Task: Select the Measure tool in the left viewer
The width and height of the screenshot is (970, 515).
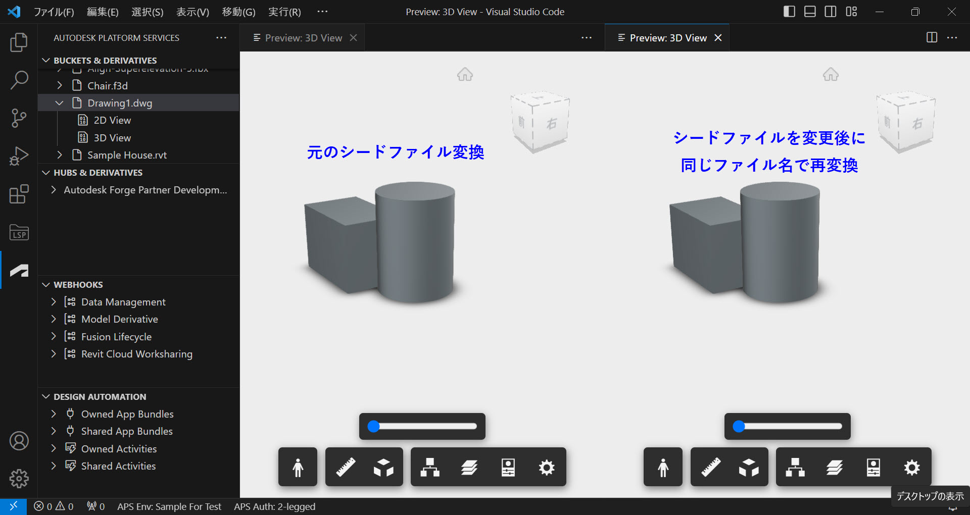Action: 346,467
